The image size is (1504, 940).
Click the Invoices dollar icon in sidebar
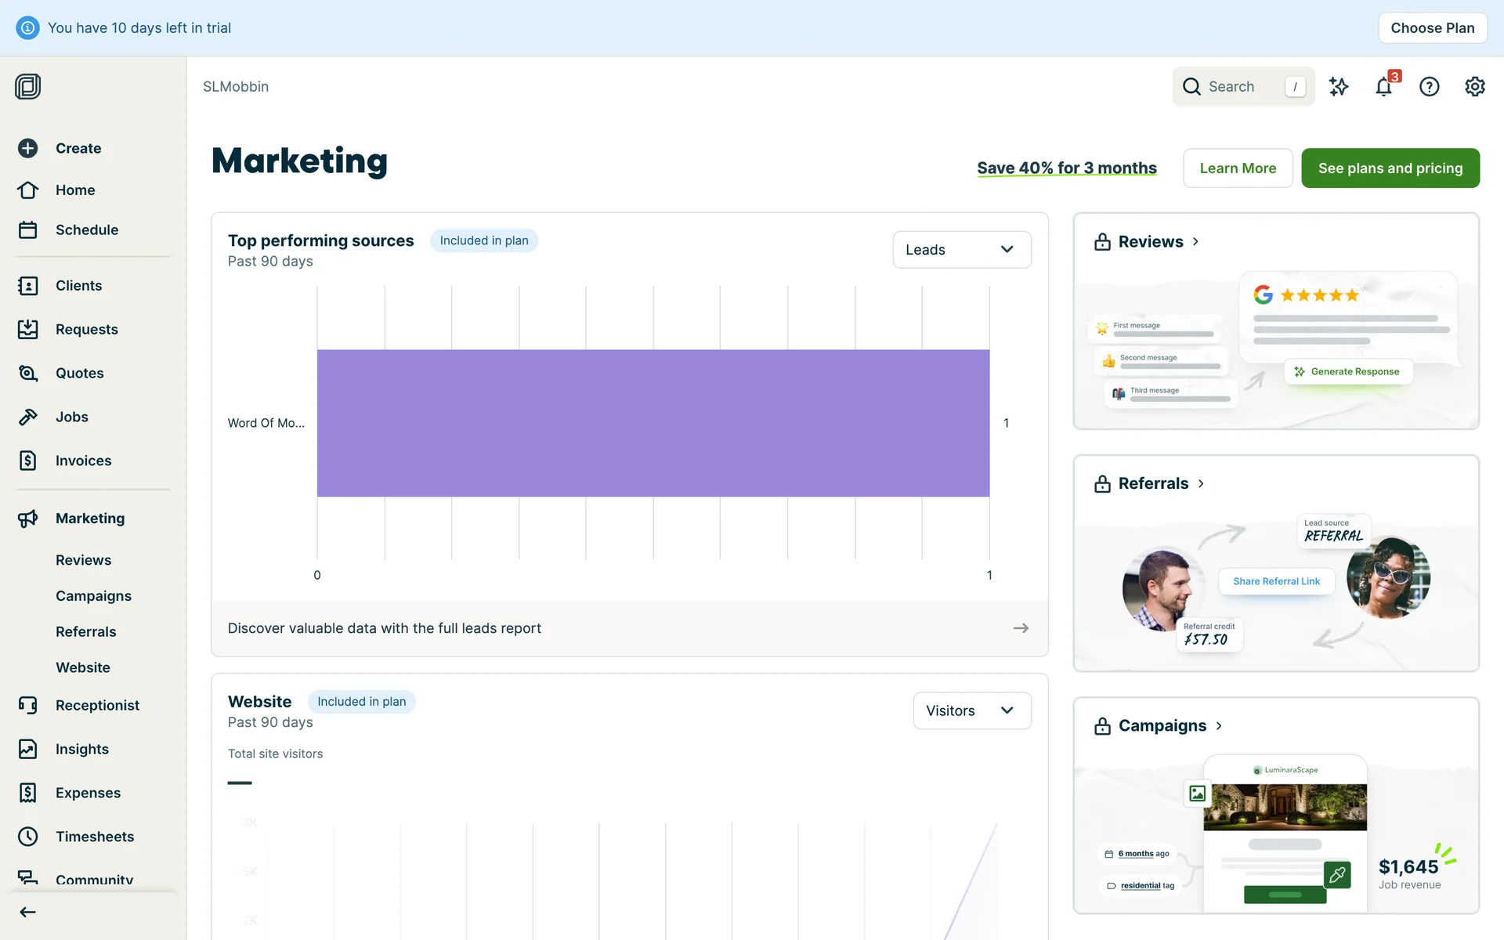[x=28, y=461]
